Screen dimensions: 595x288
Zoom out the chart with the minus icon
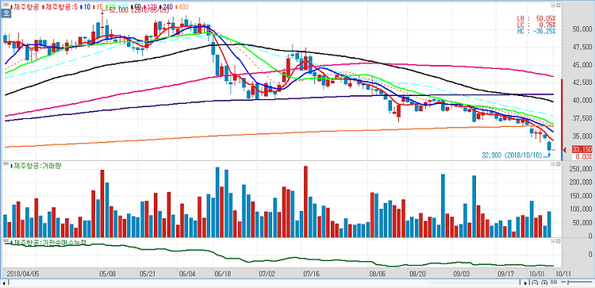point(535,282)
